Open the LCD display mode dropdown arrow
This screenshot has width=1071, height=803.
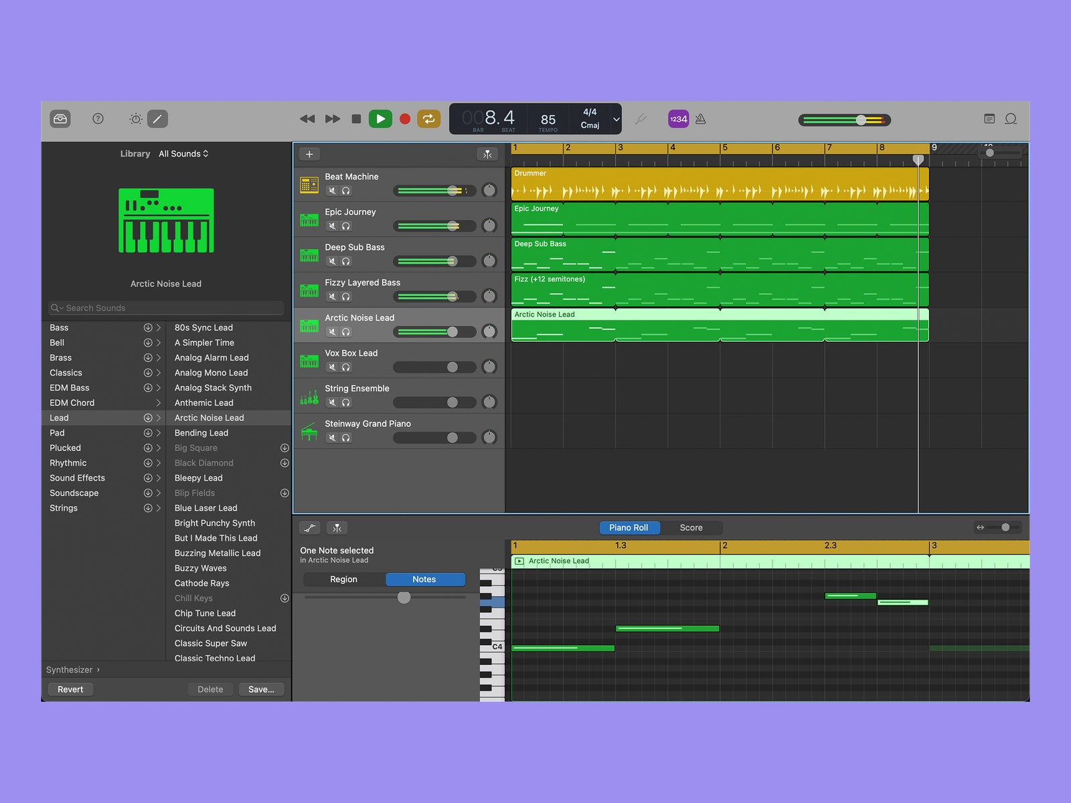616,120
